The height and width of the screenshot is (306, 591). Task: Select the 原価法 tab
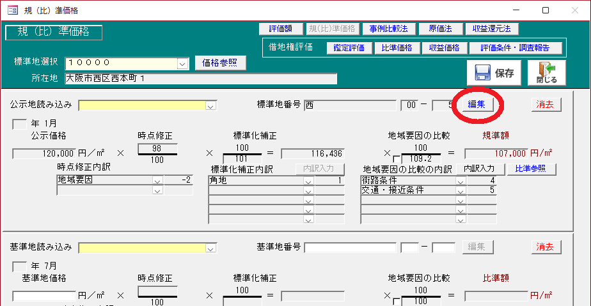[440, 29]
